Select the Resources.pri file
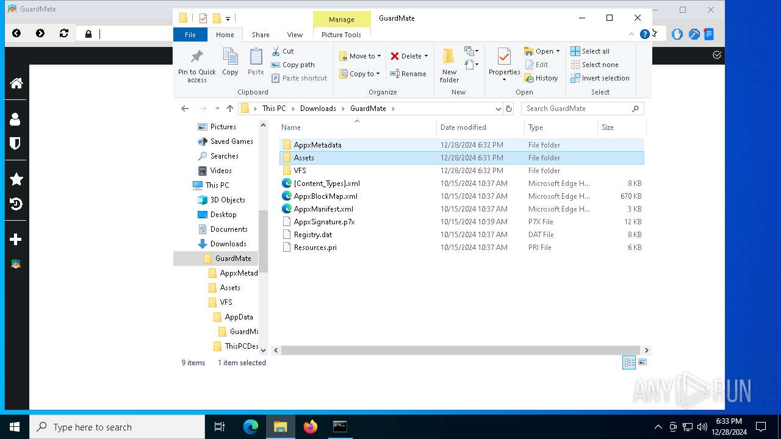 (x=461, y=248)
